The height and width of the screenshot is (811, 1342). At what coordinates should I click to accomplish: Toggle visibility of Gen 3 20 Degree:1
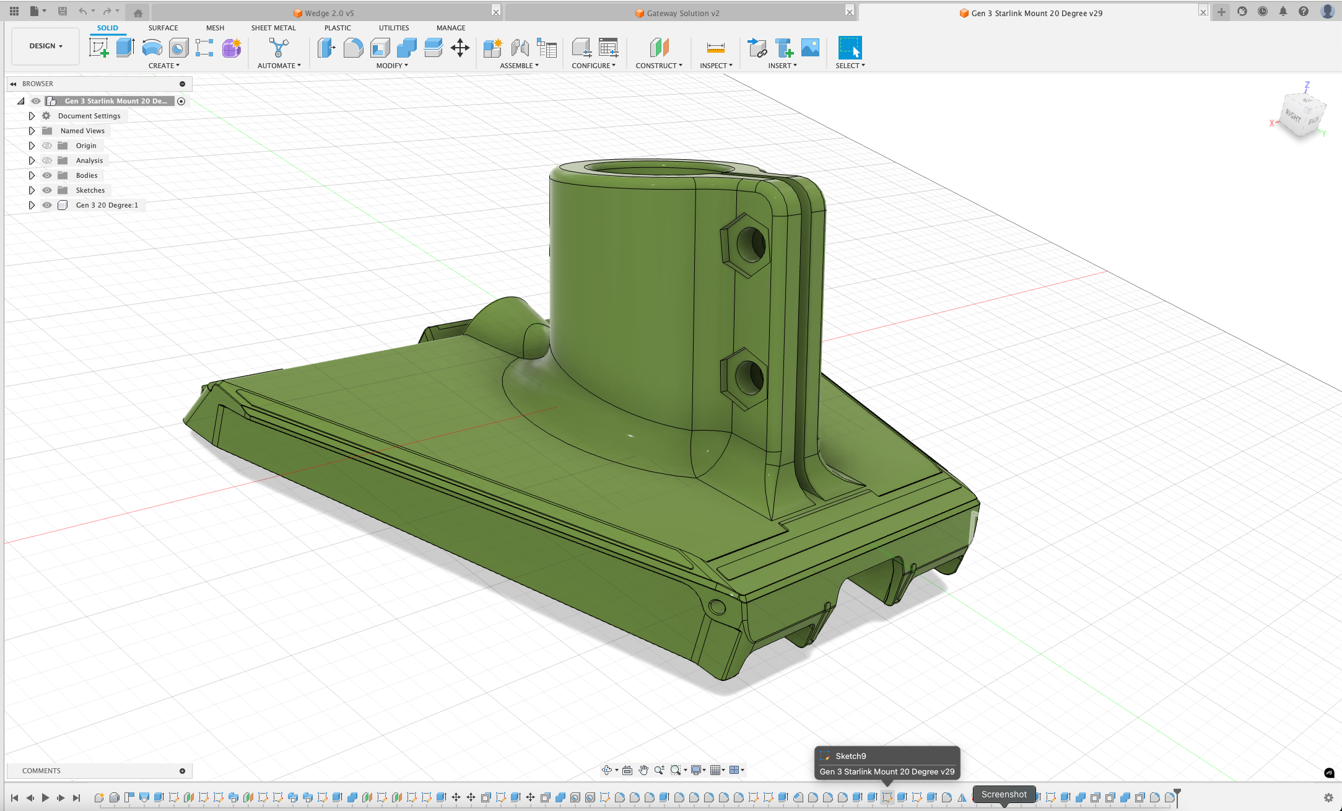[x=47, y=205]
